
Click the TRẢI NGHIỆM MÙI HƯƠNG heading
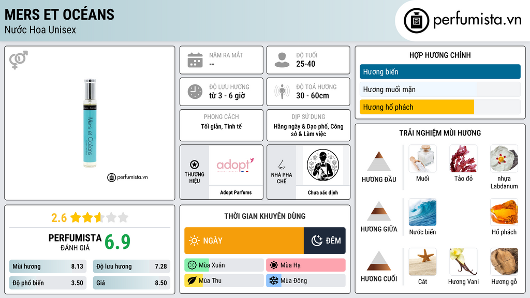pos(440,133)
